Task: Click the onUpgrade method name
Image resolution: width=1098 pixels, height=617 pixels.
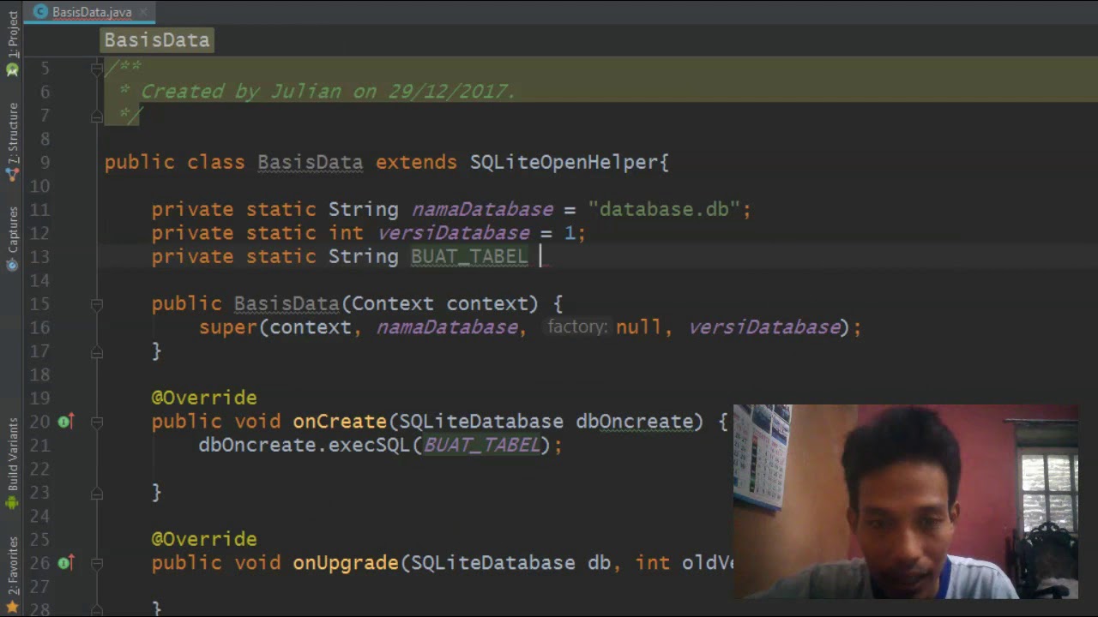Action: pyautogui.click(x=346, y=563)
